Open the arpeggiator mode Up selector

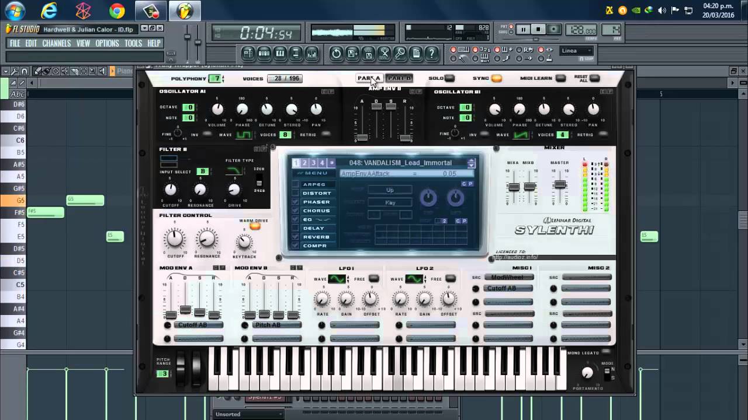point(390,190)
